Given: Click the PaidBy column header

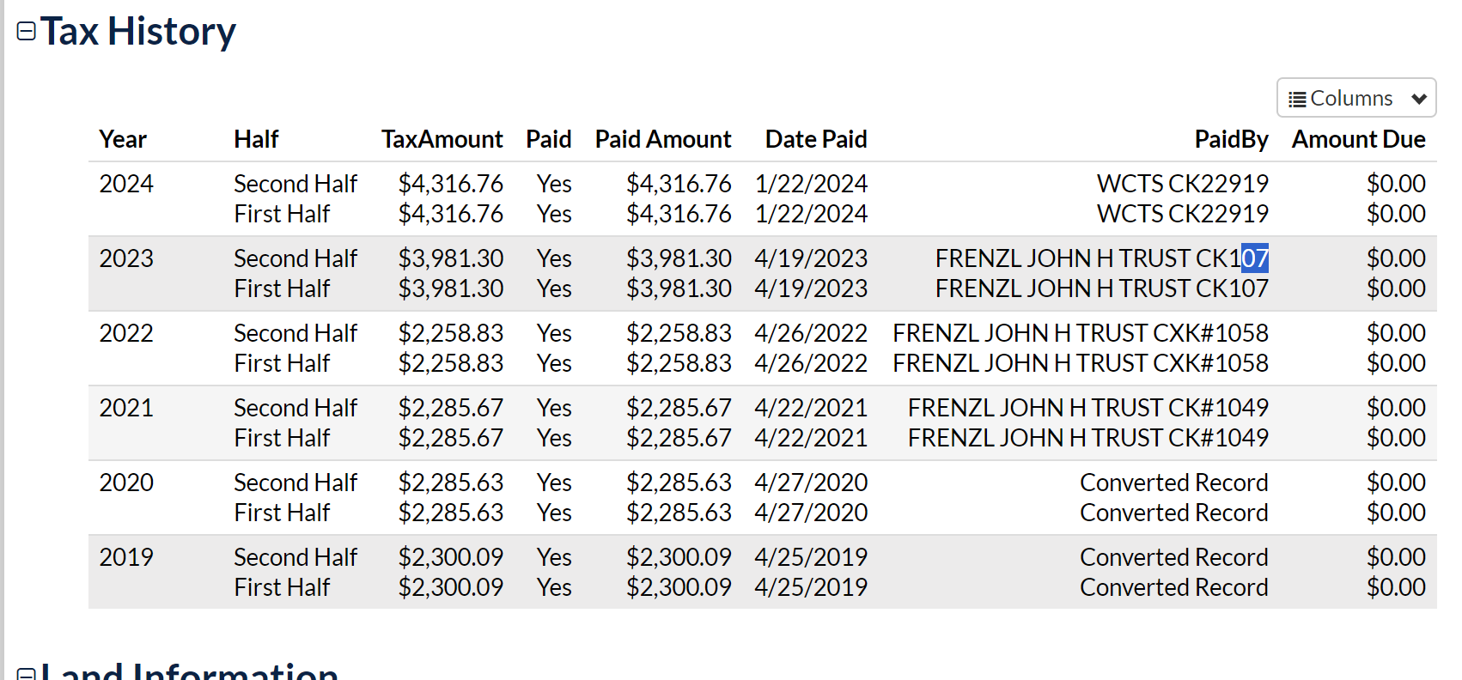Looking at the screenshot, I should pyautogui.click(x=1231, y=139).
